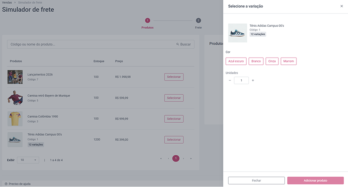The width and height of the screenshot is (348, 187).
Task: Open the Exibir rows per page dropdown
Action: 28,160
